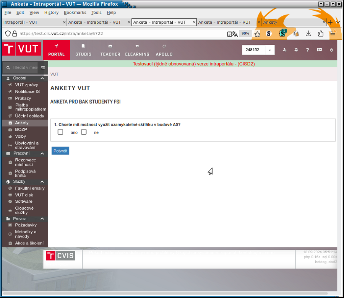The width and height of the screenshot is (344, 298).
Task: Collapse the Provoz sidebar section
Action: pyautogui.click(x=42, y=219)
